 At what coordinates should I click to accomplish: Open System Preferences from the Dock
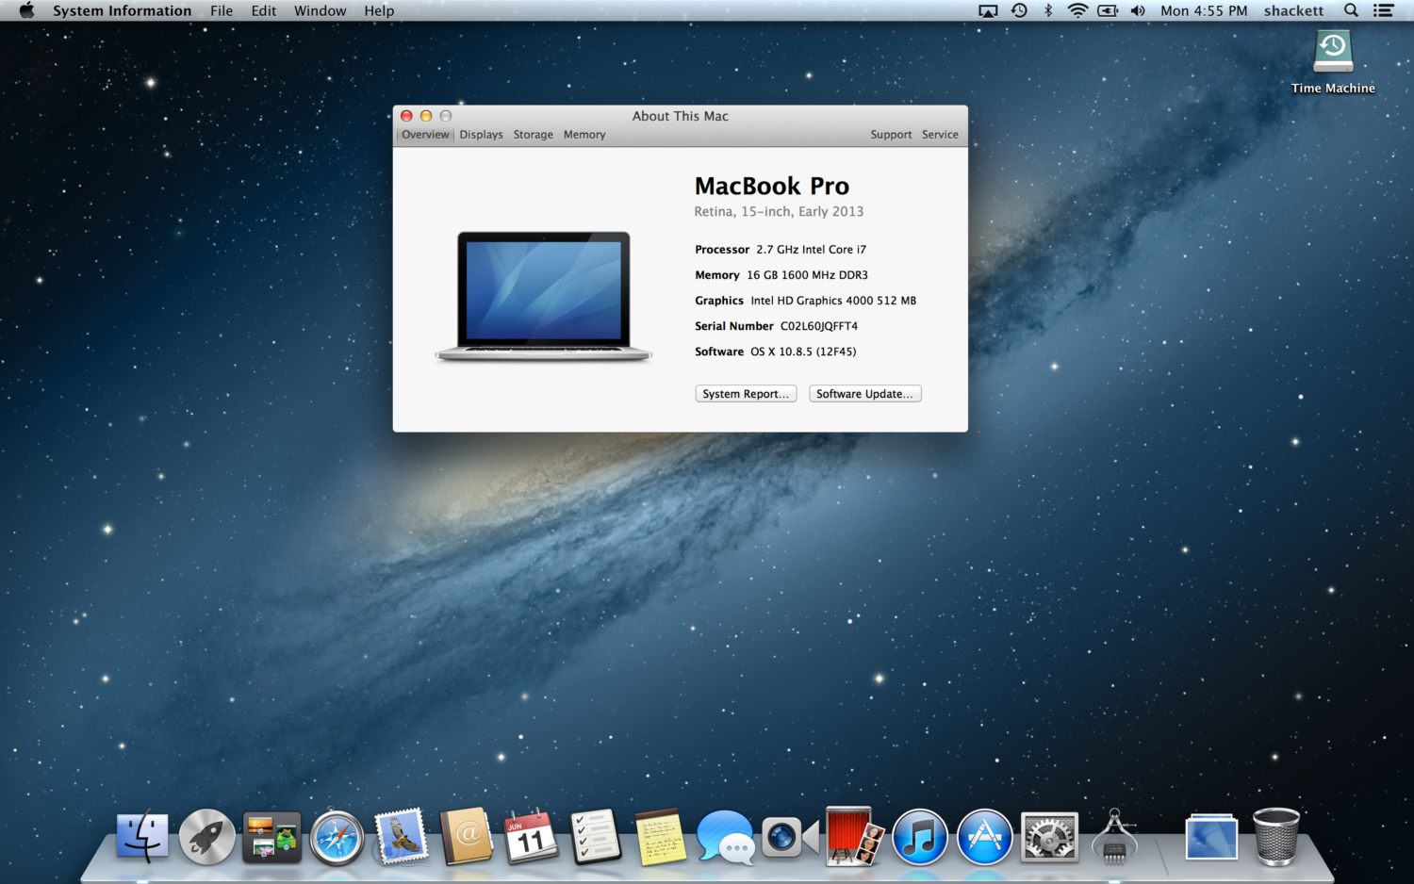1048,836
